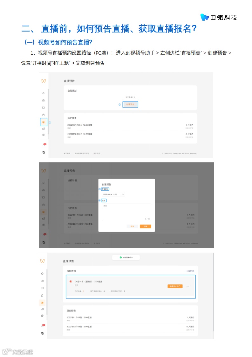Select the highlighted live broadcast icon in the third screenshot's sidebar
Image resolution: width=252 pixels, height=357 pixels.
pos(42,303)
